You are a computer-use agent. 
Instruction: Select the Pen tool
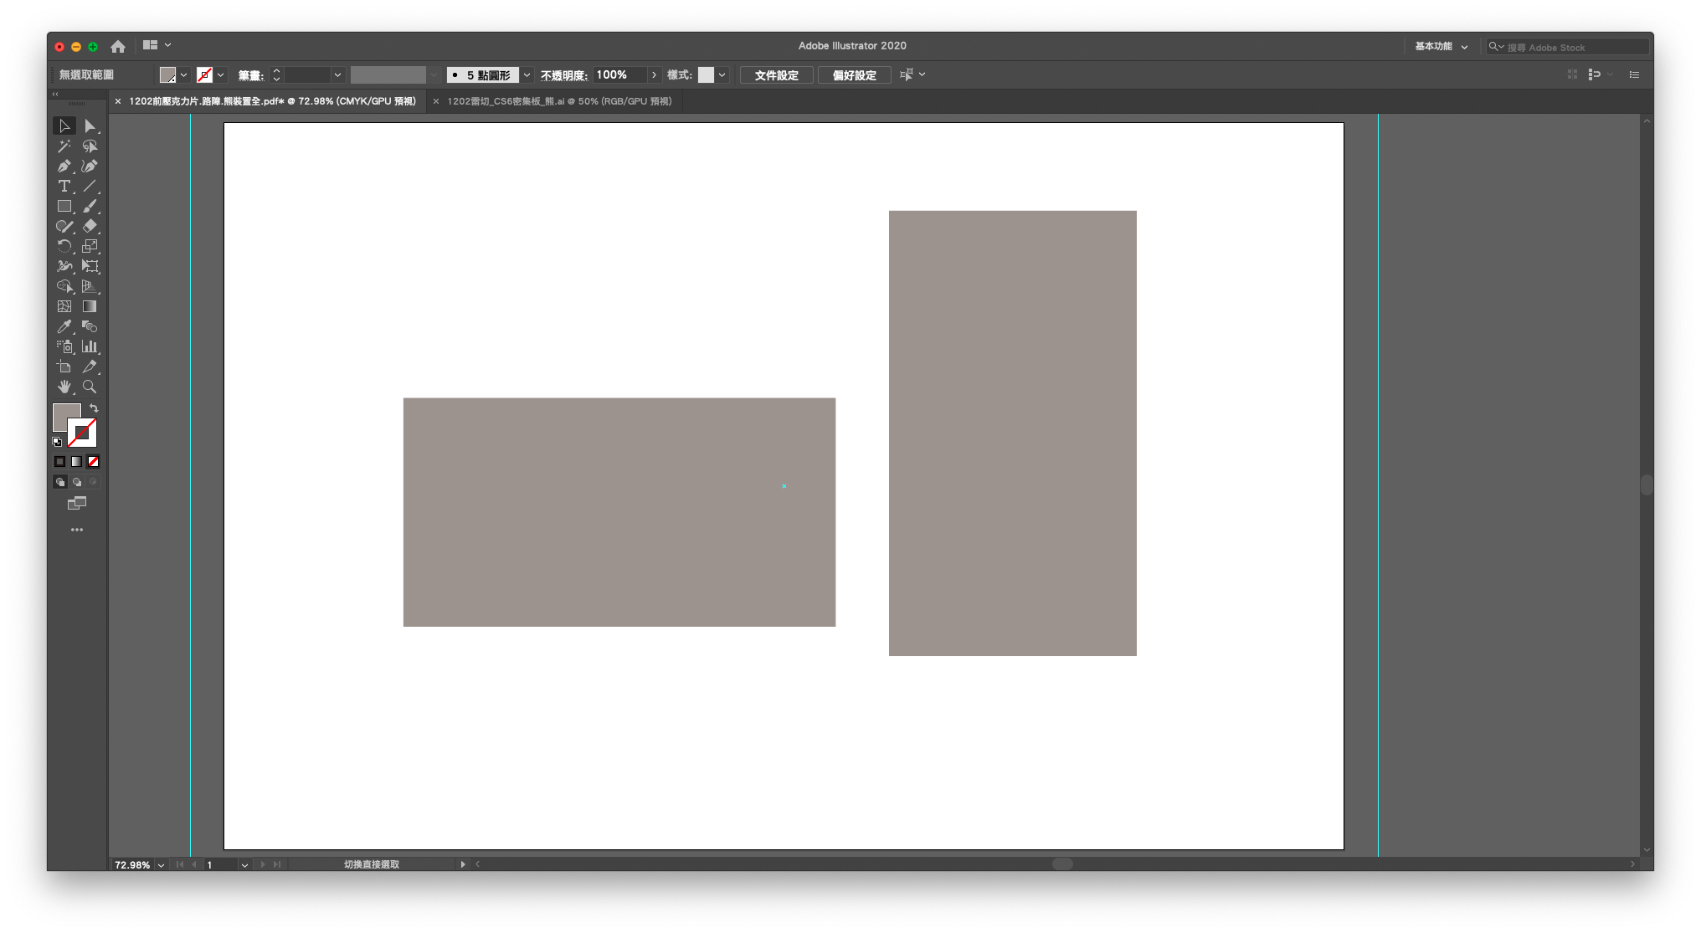64,167
